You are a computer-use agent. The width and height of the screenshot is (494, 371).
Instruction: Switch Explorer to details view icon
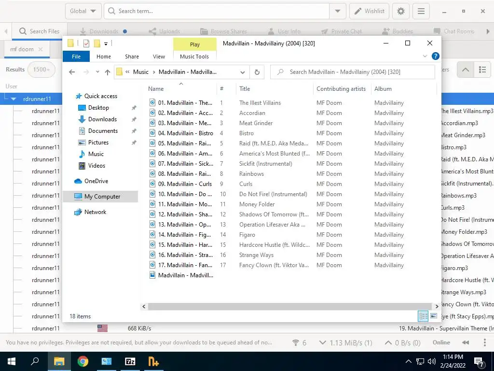423,316
